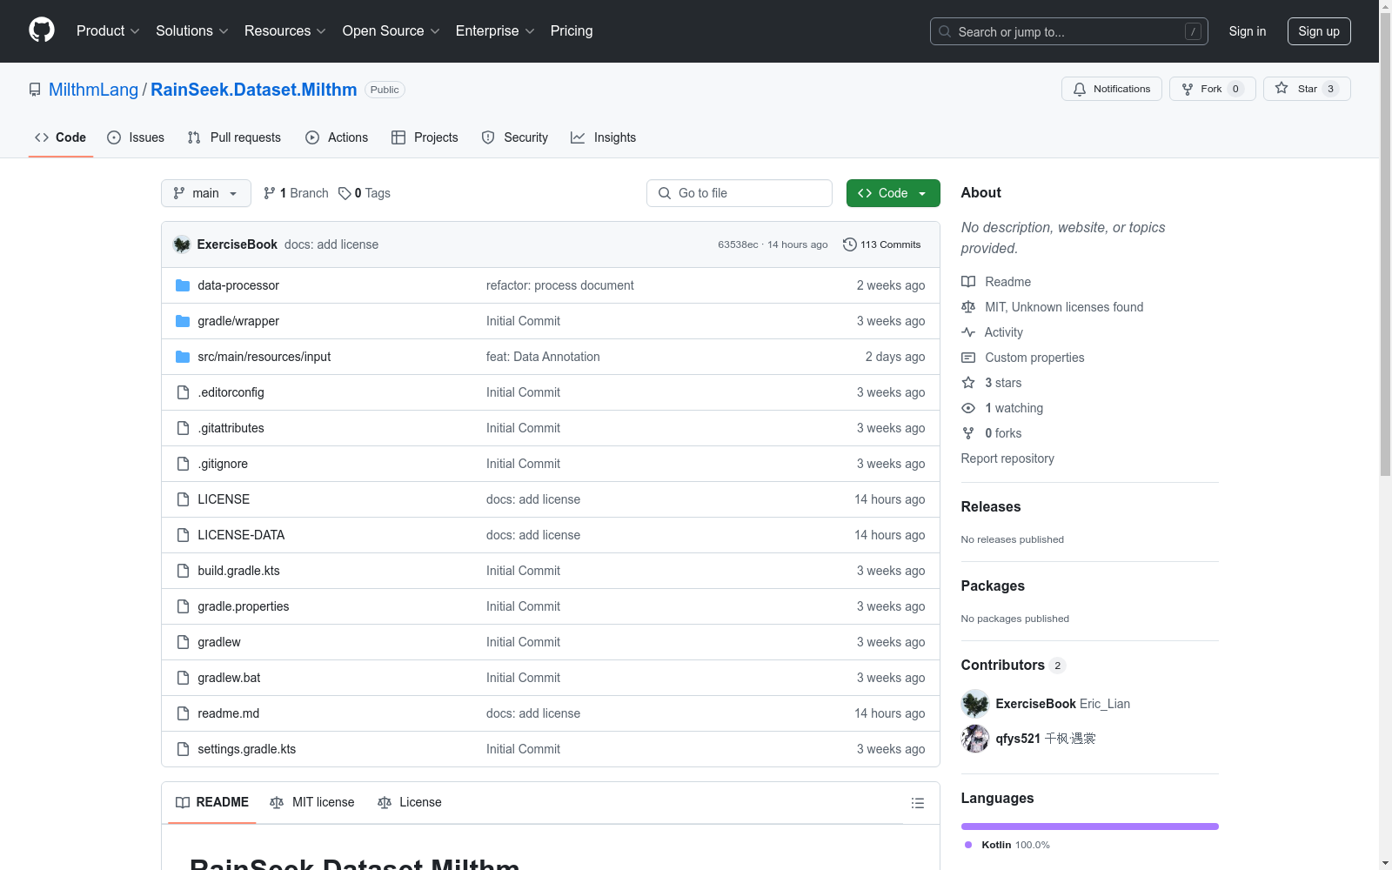Open the Security tab

(515, 137)
